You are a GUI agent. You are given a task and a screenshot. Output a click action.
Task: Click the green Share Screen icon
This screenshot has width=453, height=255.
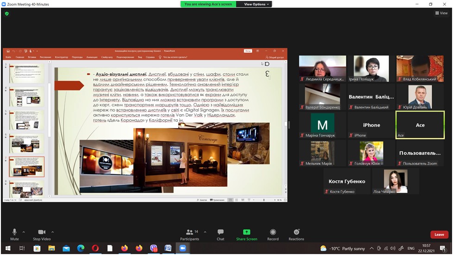(x=246, y=232)
